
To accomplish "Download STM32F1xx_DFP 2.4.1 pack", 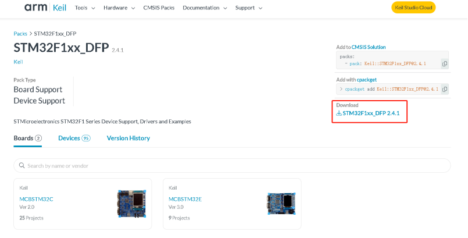I will [371, 113].
